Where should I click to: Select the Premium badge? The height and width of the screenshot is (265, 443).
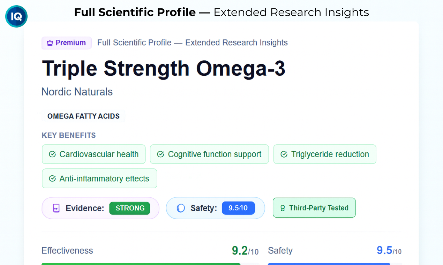click(x=67, y=43)
